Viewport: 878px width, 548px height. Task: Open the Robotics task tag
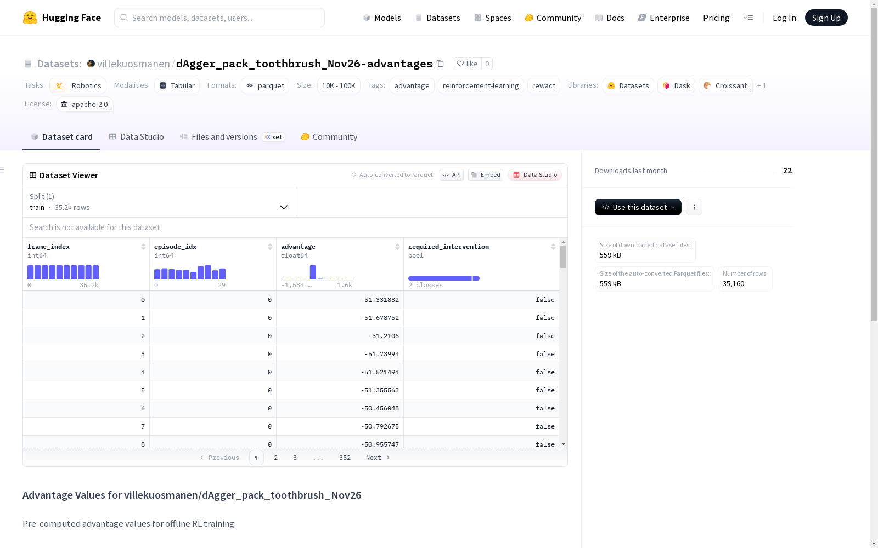click(78, 85)
